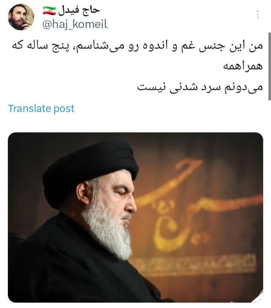Click the first line of the post text

pyautogui.click(x=137, y=46)
